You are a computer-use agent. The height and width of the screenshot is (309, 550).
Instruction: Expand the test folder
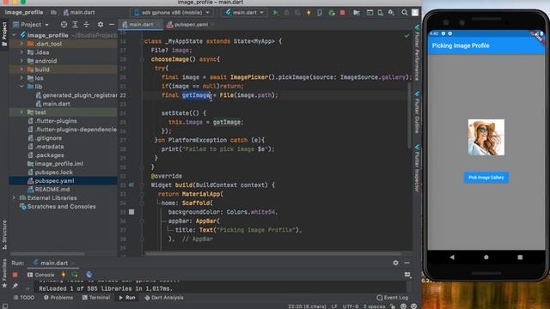tap(21, 112)
